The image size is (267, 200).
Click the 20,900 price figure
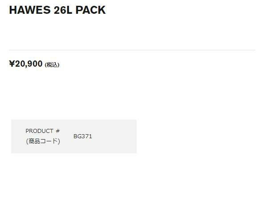pyautogui.click(x=29, y=64)
